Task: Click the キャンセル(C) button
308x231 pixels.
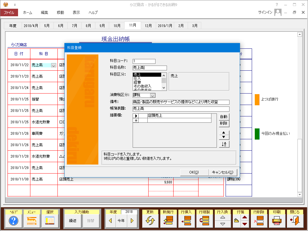Action: (223, 172)
